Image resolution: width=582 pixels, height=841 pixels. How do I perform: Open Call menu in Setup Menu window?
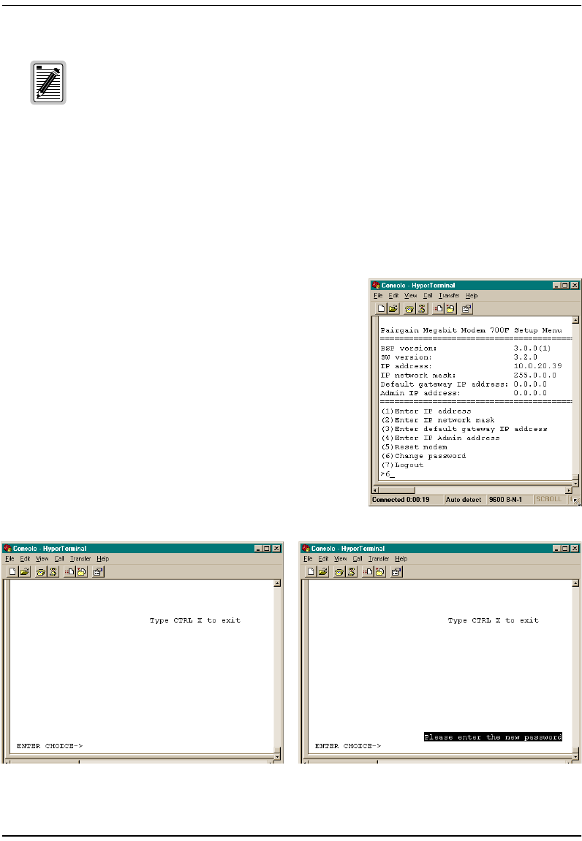[428, 295]
